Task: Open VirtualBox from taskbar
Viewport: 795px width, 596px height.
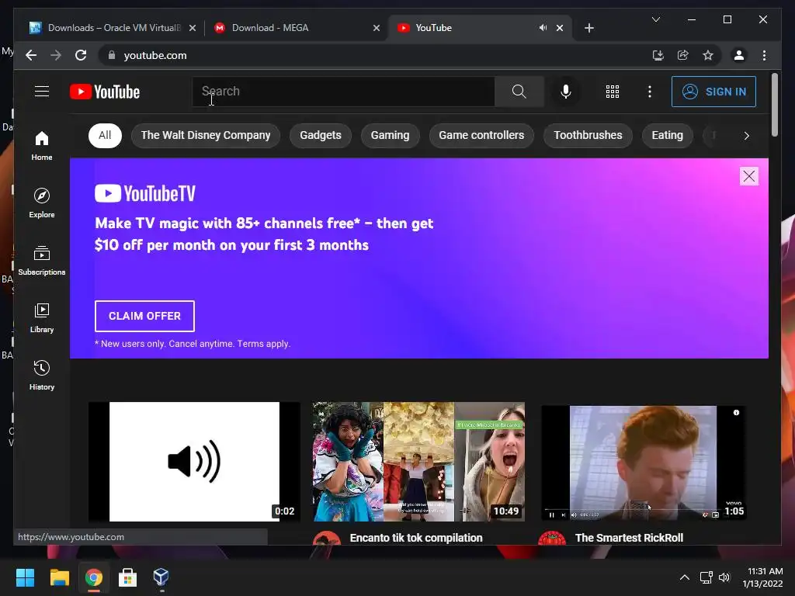Action: pos(161,577)
